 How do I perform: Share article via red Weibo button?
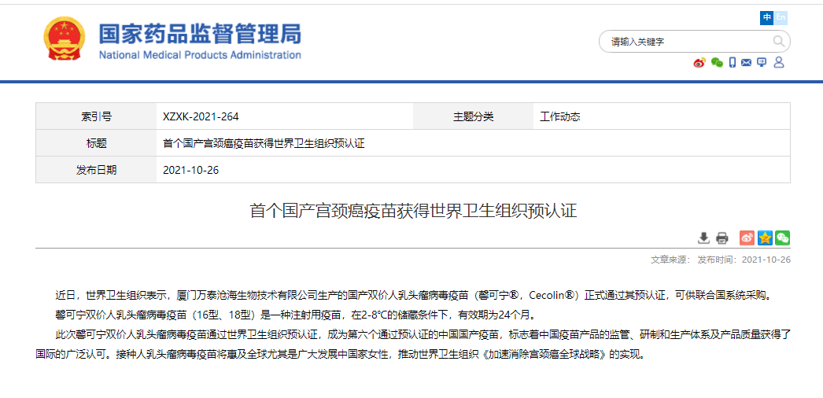click(x=747, y=238)
